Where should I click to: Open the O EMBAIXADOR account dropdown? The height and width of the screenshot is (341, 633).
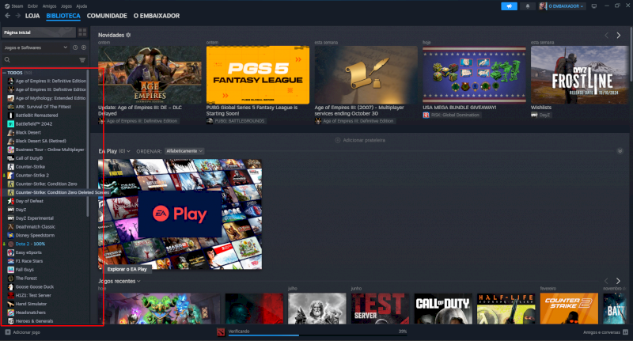coord(566,6)
